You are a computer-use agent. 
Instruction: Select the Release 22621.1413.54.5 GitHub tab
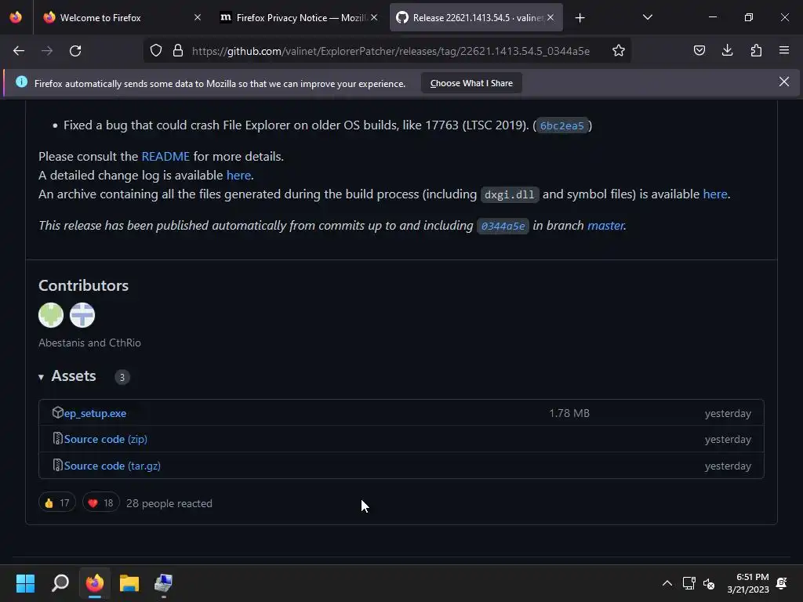tap(476, 18)
